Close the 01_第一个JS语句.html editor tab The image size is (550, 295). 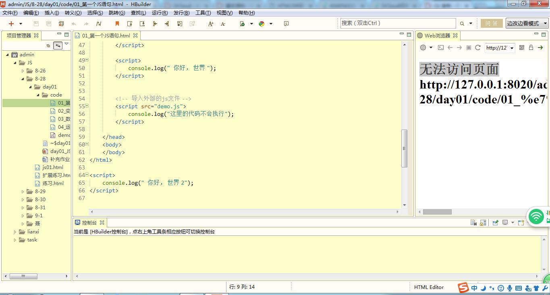click(136, 35)
